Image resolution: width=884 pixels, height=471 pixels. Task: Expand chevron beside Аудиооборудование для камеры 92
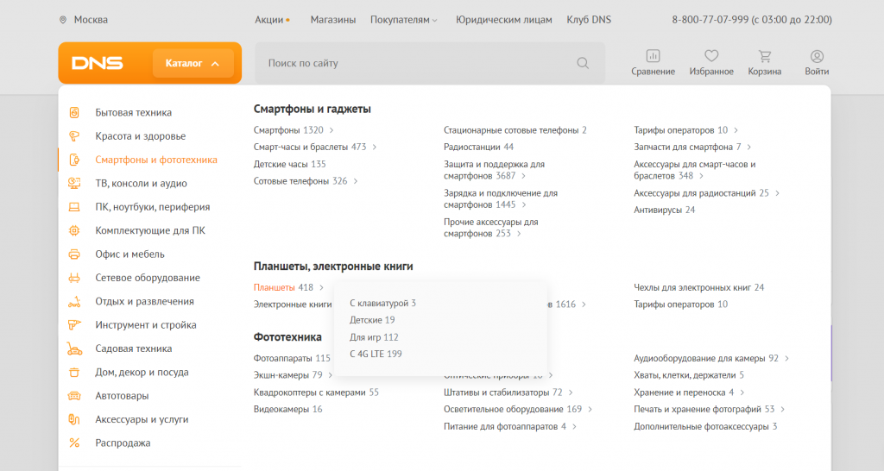pyautogui.click(x=787, y=358)
